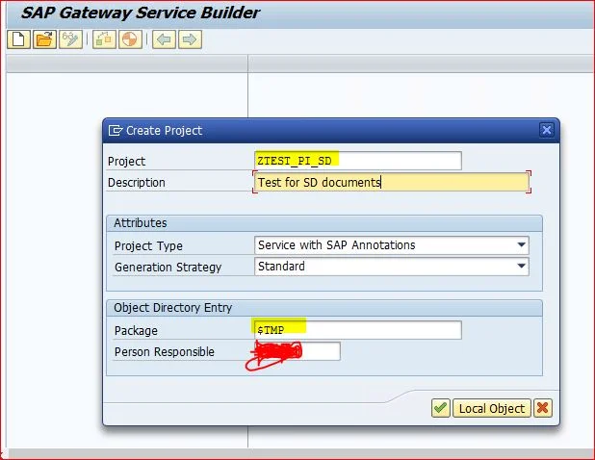Screen dimensions: 595x460
Task: Click the Create Project toolbar icon
Action: pos(18,39)
